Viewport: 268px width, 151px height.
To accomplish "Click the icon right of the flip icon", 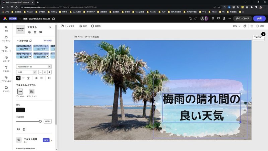I will coord(24,129).
